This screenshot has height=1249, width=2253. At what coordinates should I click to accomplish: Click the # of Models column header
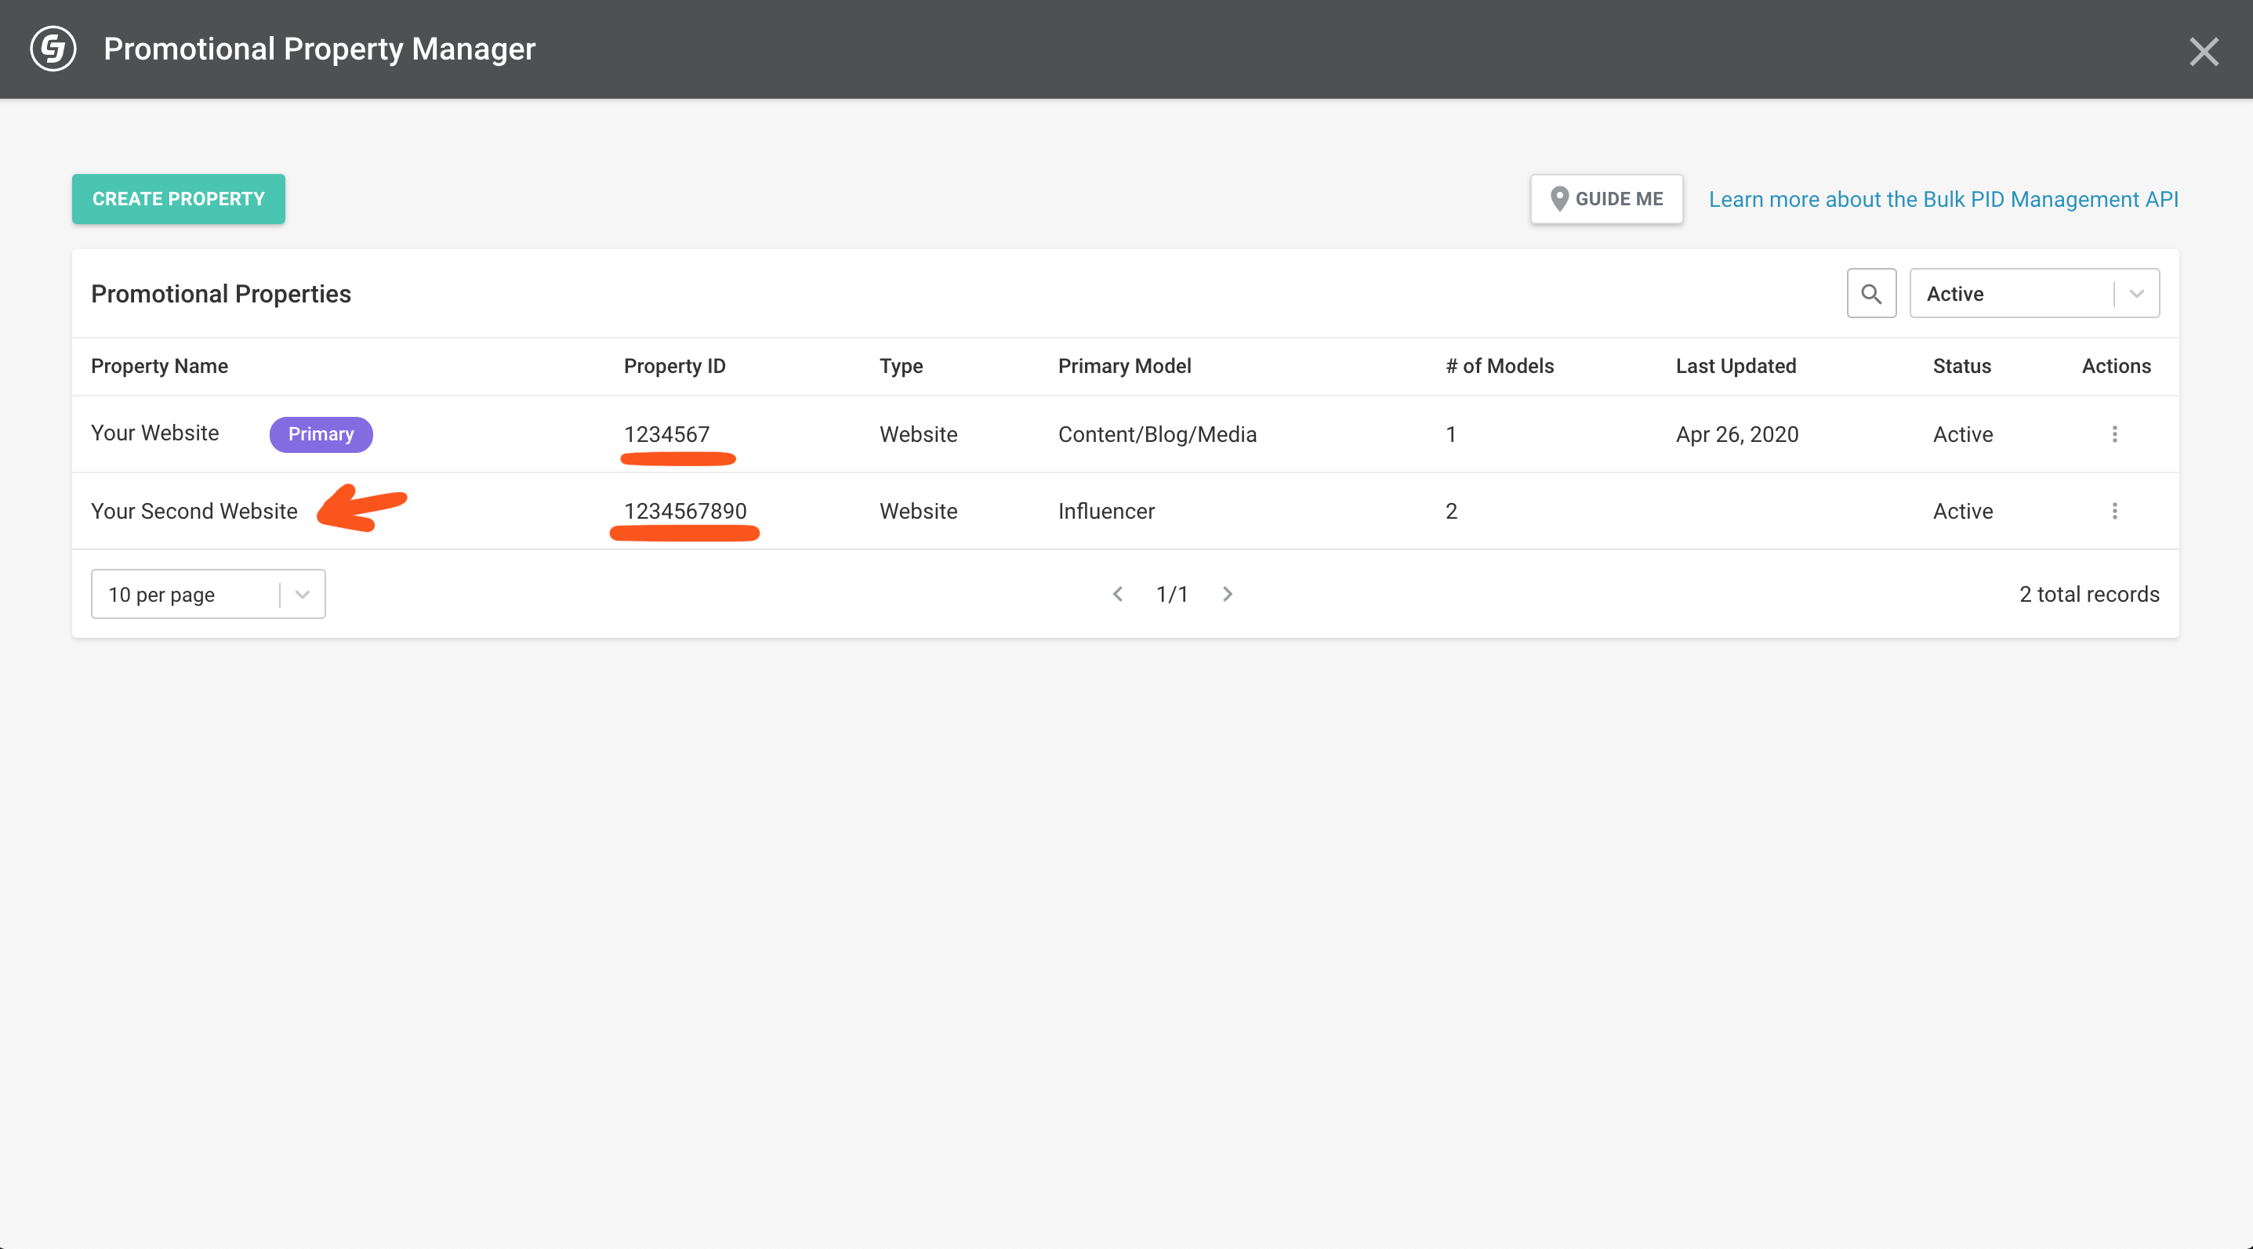pyautogui.click(x=1499, y=366)
